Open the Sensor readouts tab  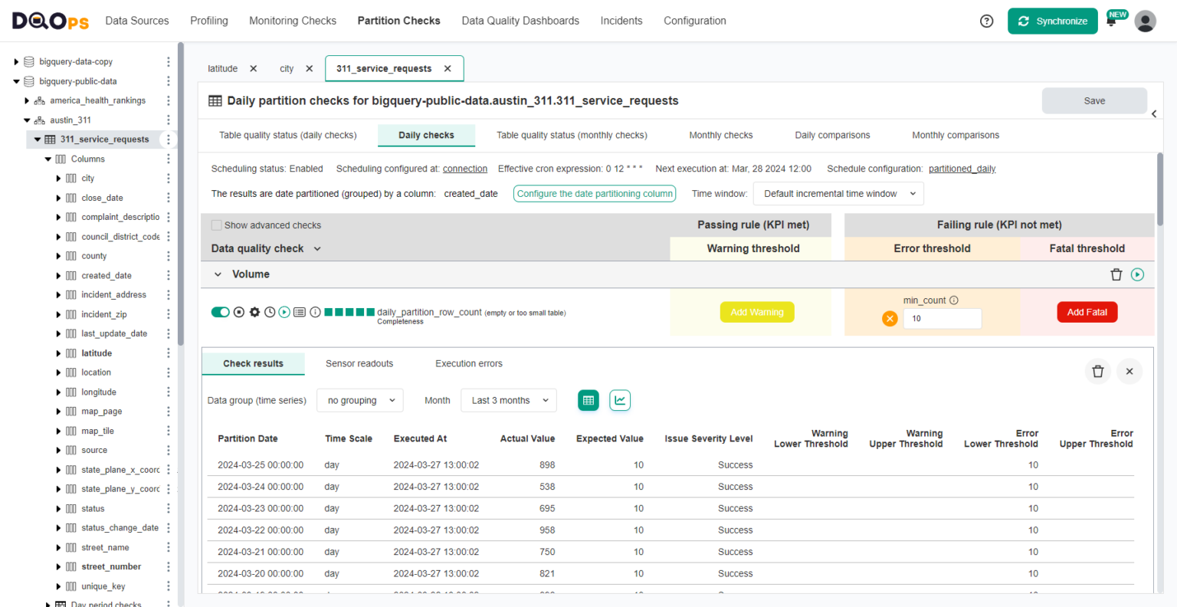click(x=359, y=363)
